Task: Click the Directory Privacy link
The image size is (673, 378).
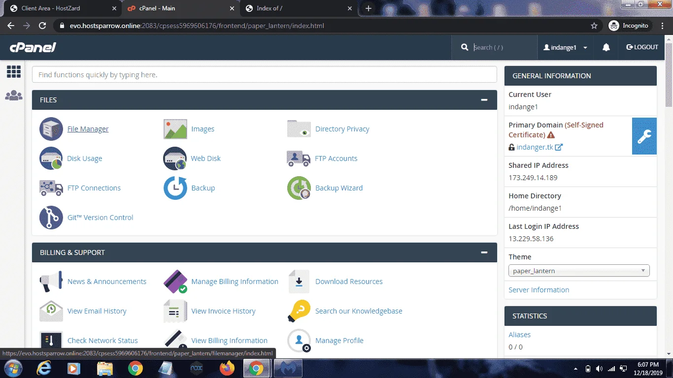Action: pyautogui.click(x=342, y=129)
